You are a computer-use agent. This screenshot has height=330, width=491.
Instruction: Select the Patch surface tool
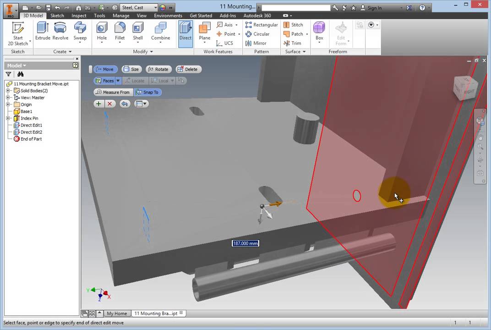295,34
